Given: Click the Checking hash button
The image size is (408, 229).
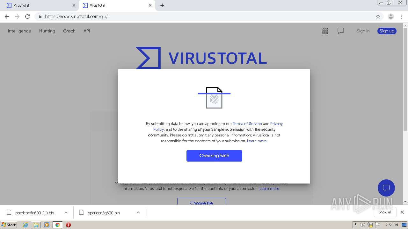Looking at the screenshot, I should tap(214, 156).
